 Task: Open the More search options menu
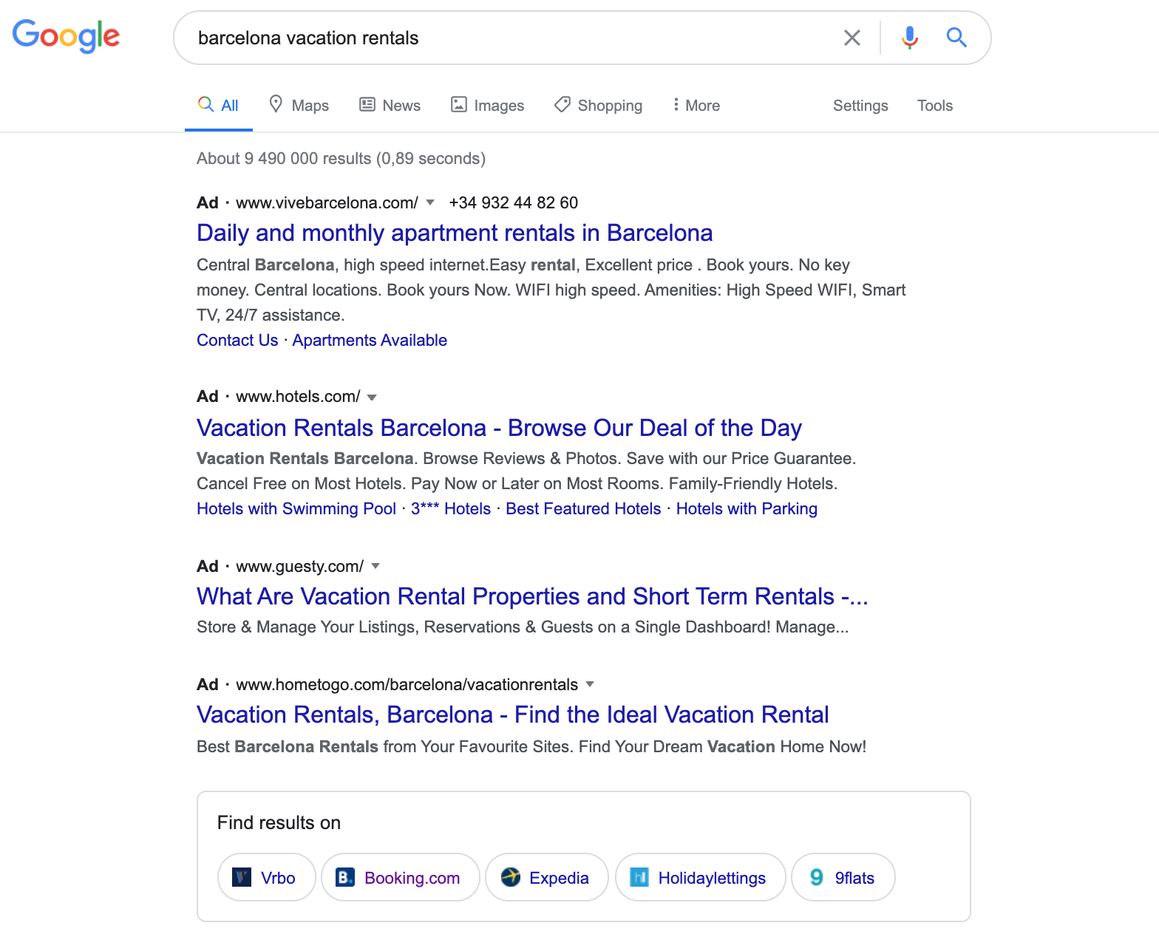click(x=696, y=106)
